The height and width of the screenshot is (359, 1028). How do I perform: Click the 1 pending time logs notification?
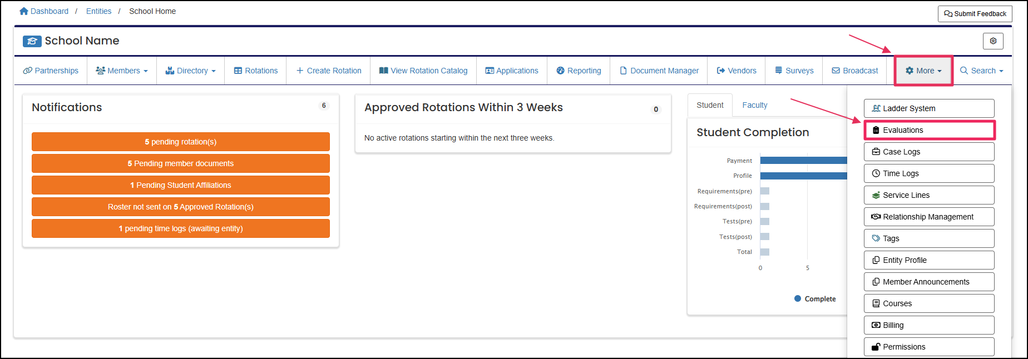(x=181, y=228)
